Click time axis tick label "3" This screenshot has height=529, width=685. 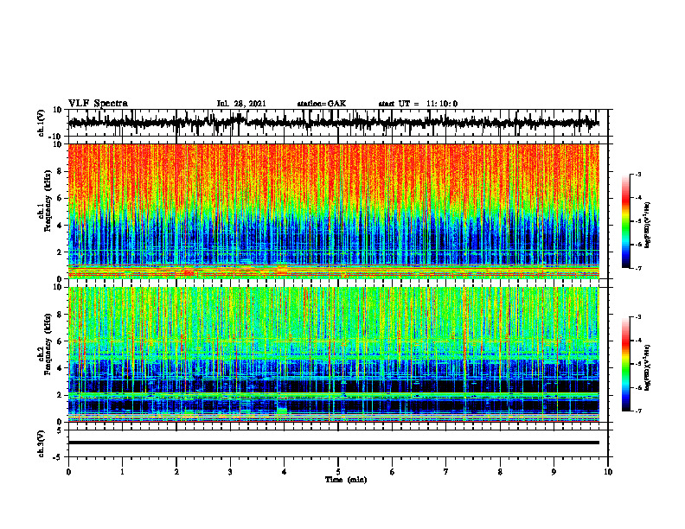(x=230, y=472)
